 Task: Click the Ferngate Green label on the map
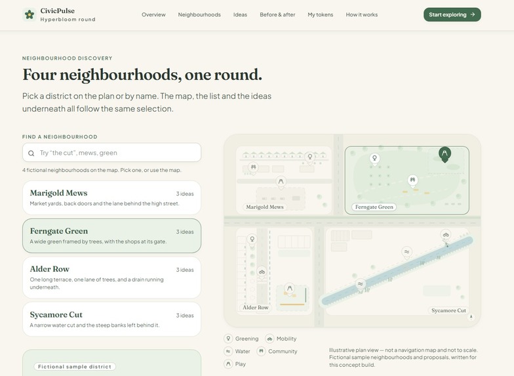[x=374, y=207]
